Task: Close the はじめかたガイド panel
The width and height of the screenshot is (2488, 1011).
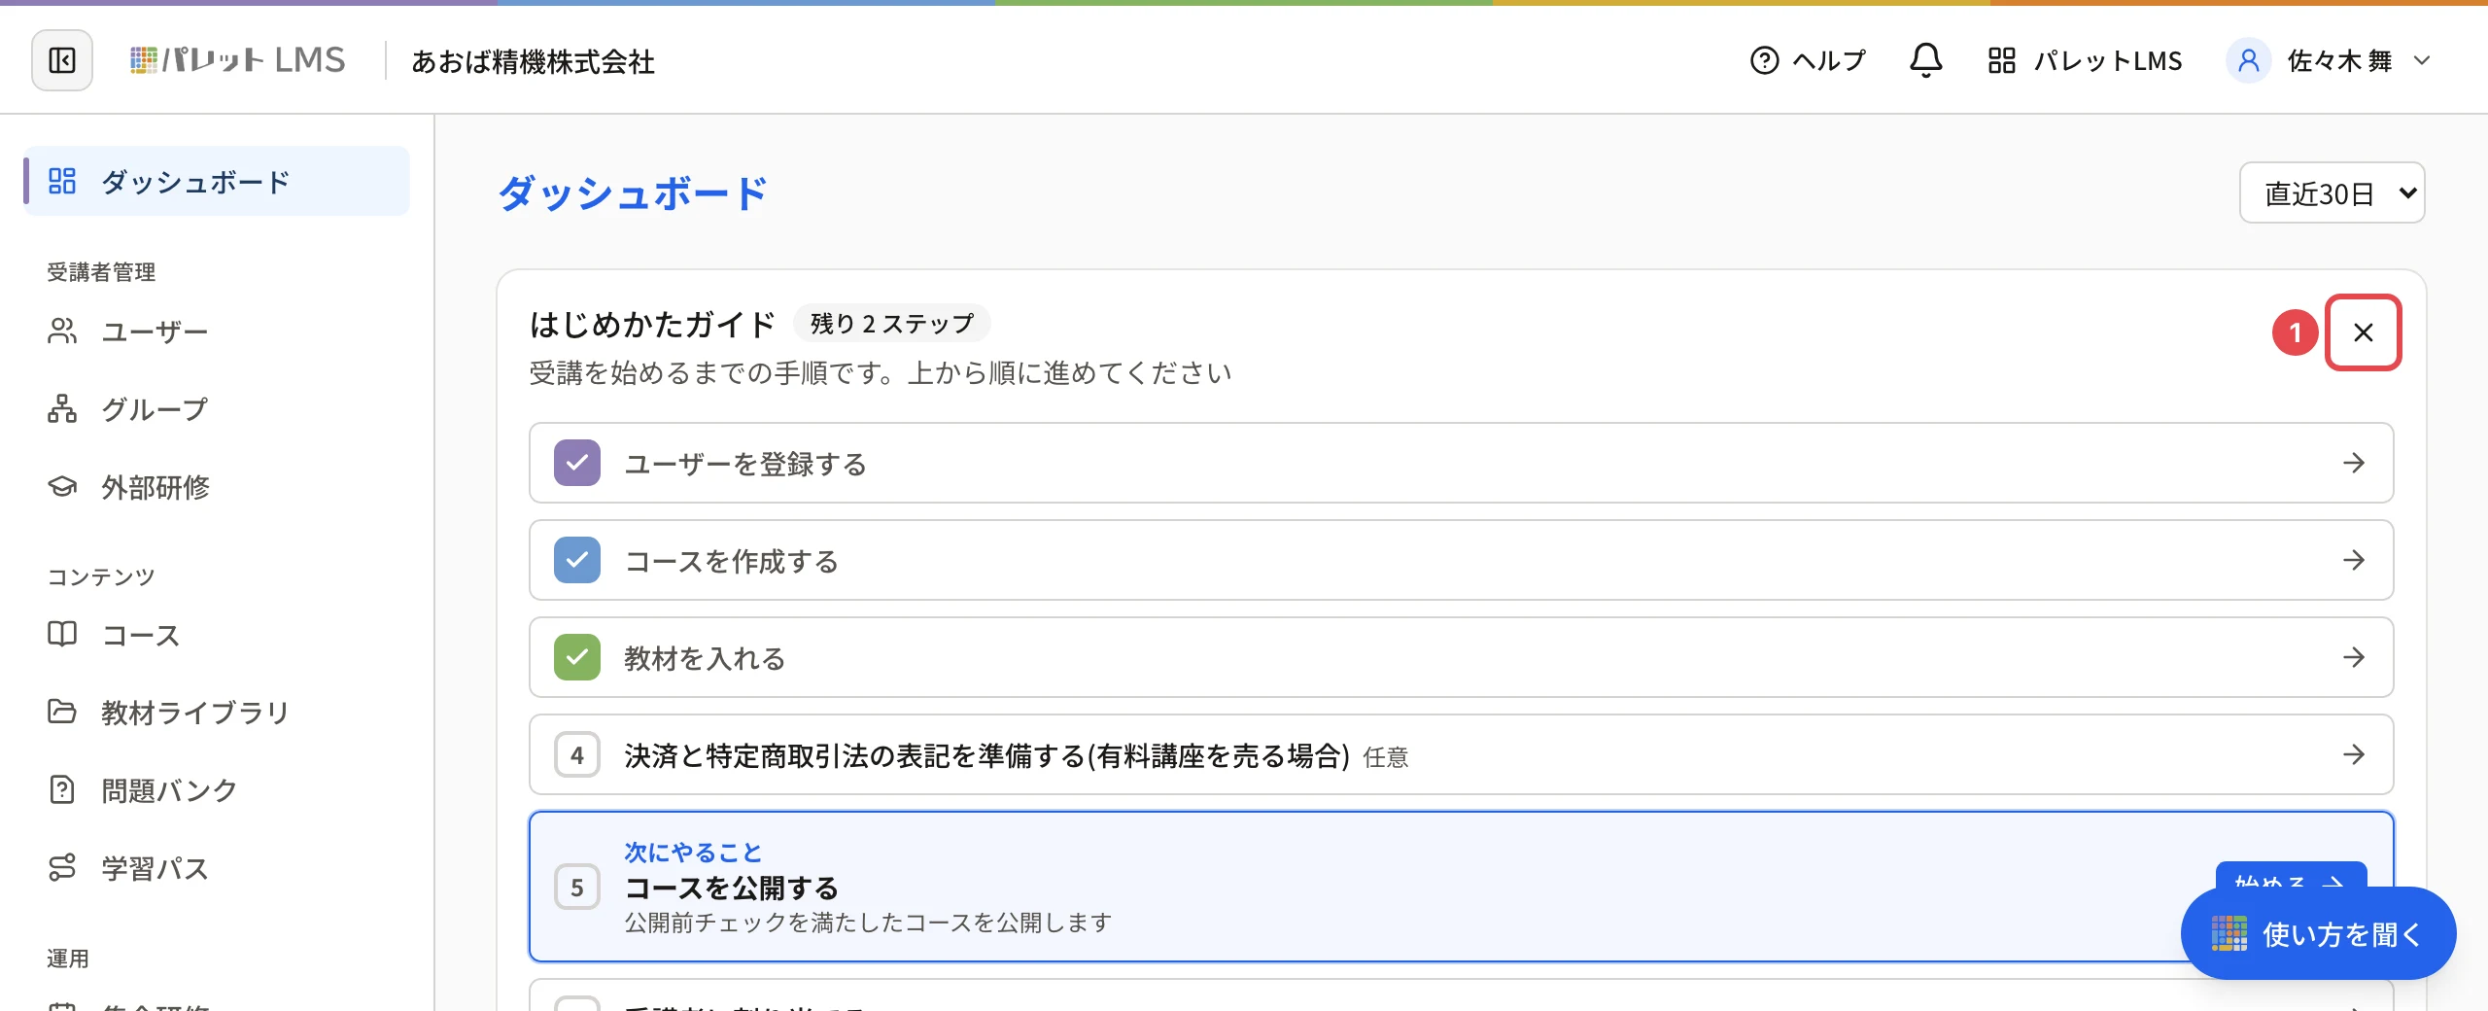Action: [x=2363, y=332]
